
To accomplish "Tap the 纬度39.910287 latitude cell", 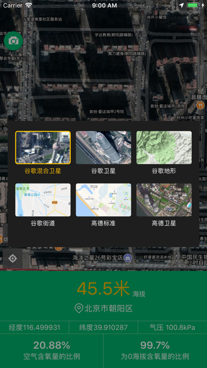I will tap(103, 327).
